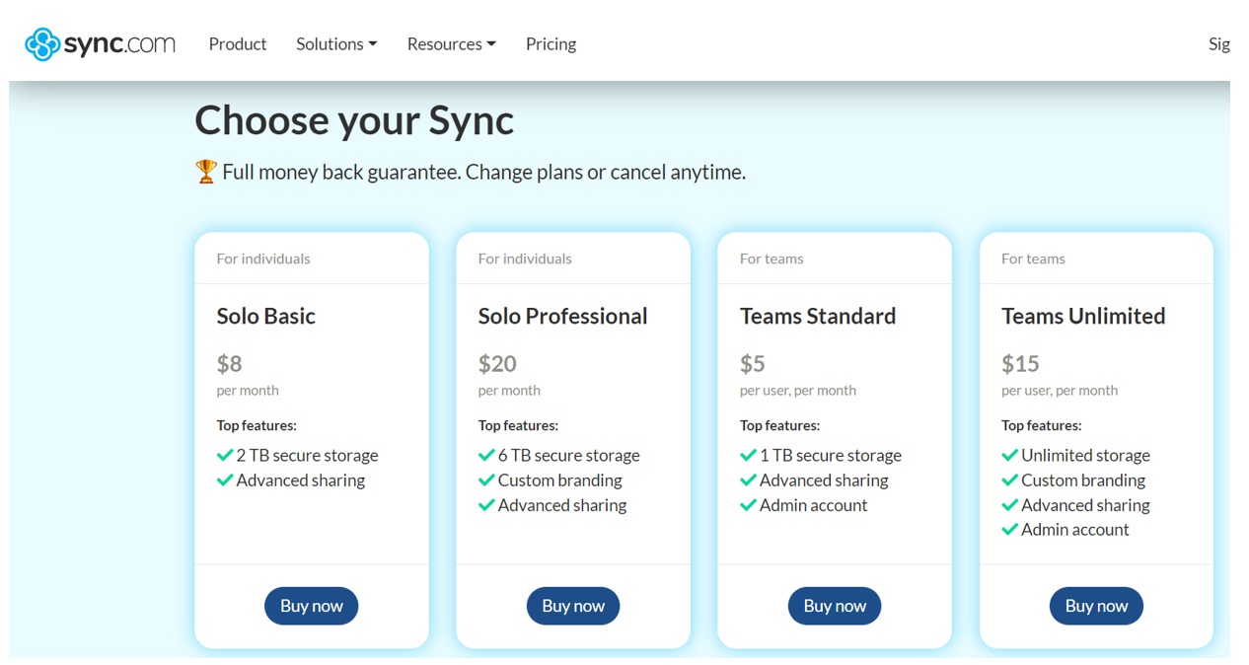Image resolution: width=1249 pixels, height=665 pixels.
Task: Click the Solo Professional plan title
Action: [x=563, y=316]
